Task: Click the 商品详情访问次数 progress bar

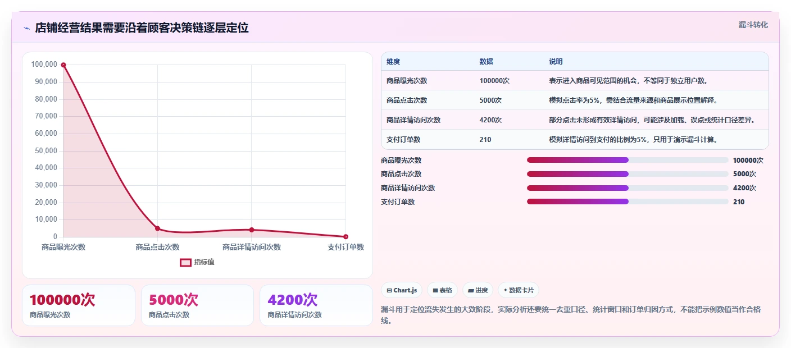Action: pyautogui.click(x=628, y=188)
